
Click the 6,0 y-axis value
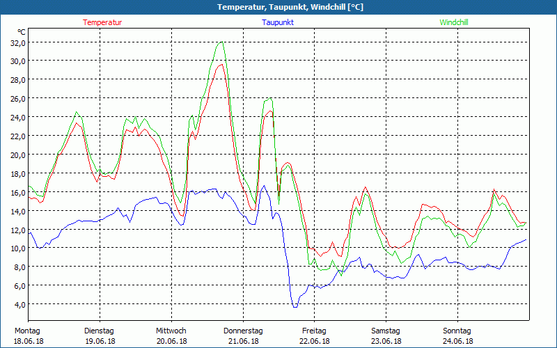19,286
